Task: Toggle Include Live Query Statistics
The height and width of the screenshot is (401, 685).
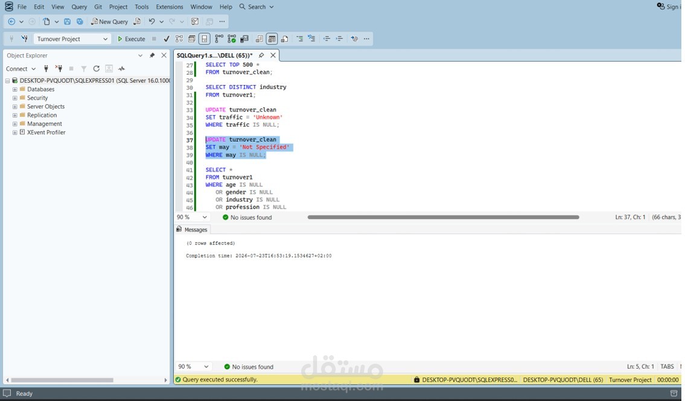Action: coord(232,39)
